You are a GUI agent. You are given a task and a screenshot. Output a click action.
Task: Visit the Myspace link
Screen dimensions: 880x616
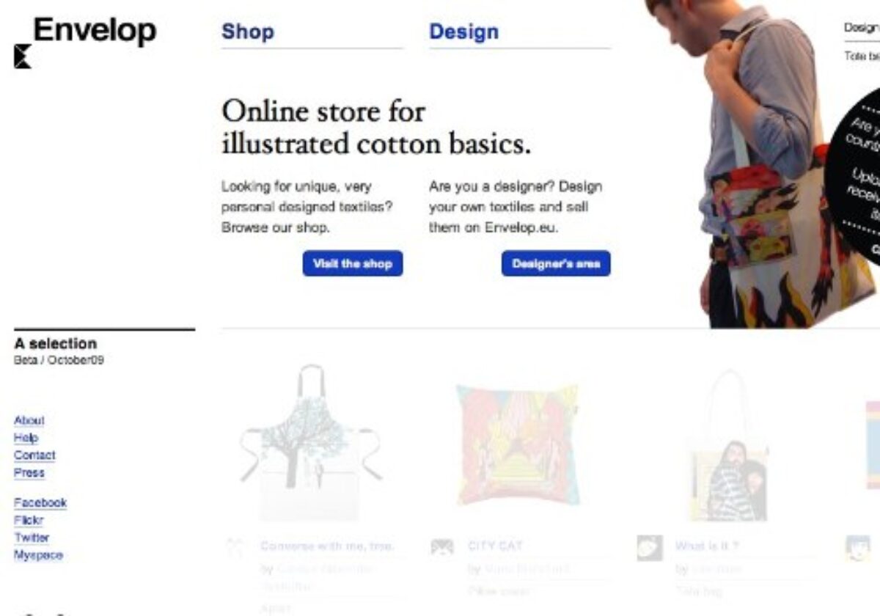click(x=38, y=555)
